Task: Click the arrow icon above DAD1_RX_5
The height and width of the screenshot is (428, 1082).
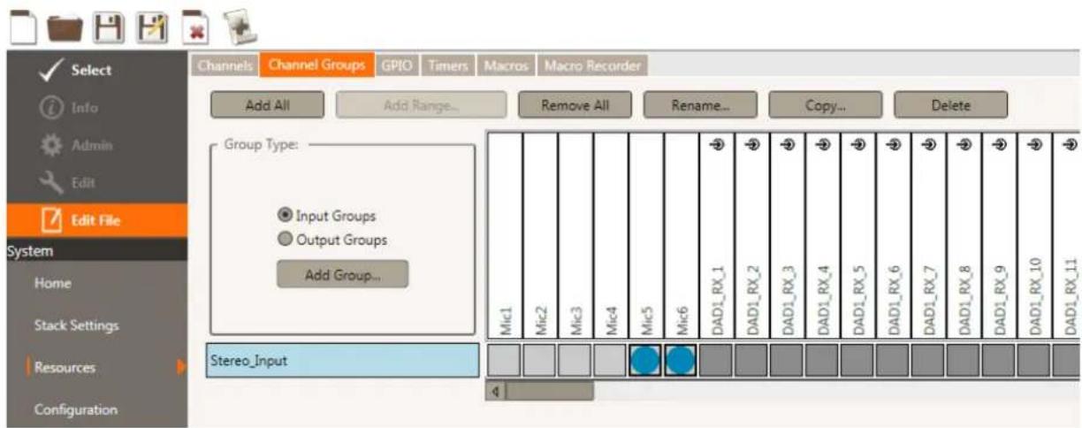Action: (858, 143)
